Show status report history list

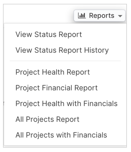(65, 50)
